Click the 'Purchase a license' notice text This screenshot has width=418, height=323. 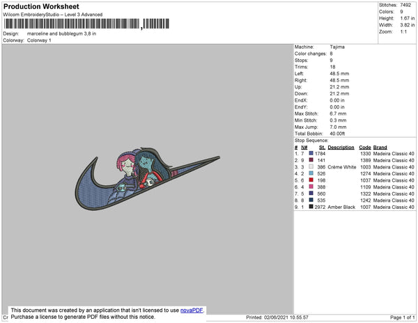click(x=83, y=317)
